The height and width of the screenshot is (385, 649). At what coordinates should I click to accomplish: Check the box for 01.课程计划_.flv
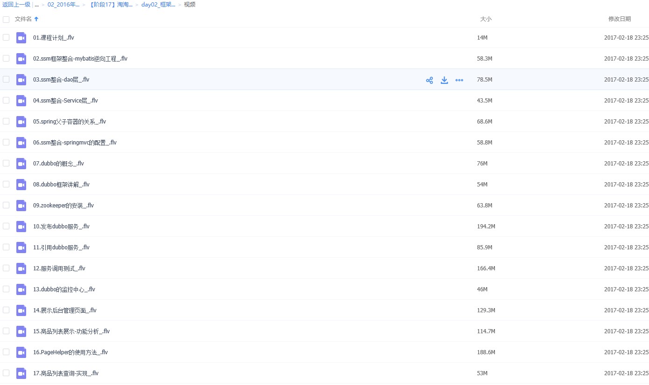coord(6,37)
